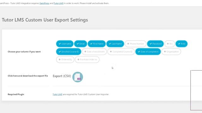Add the Ordered By column chip
This screenshot has height=113, width=202.
pyautogui.click(x=65, y=60)
